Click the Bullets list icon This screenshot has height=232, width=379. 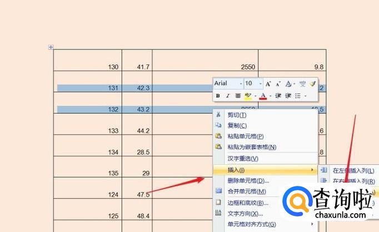[298, 96]
